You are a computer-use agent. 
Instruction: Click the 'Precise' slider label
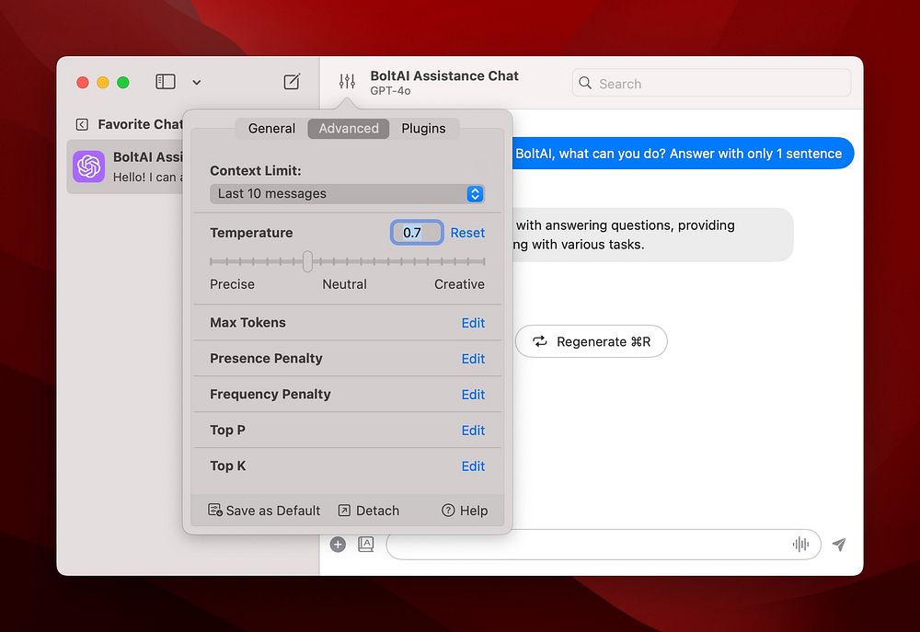click(x=233, y=284)
